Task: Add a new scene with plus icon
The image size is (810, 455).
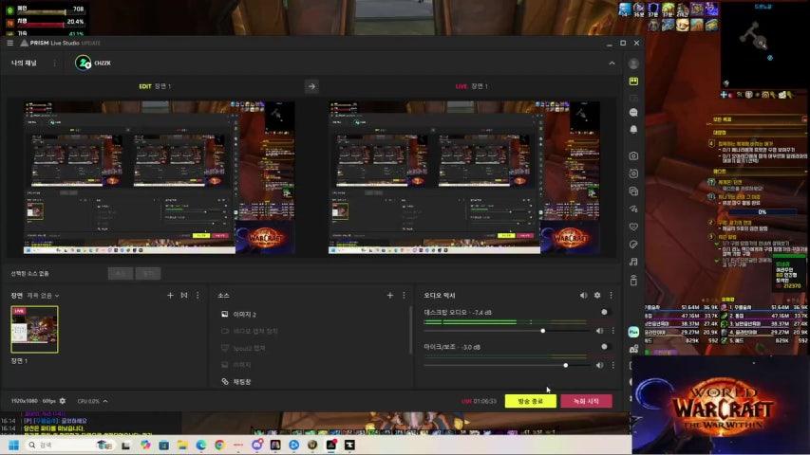Action: click(x=171, y=295)
